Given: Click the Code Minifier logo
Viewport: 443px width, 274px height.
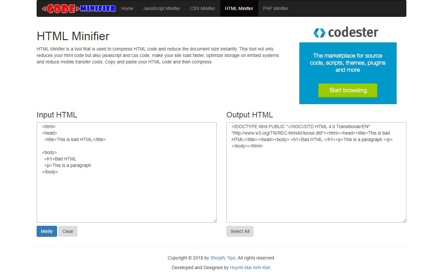Looking at the screenshot, I should (79, 9).
